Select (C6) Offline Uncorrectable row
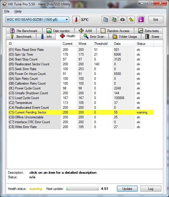Viewport: 169px width, 197px height. (81, 117)
